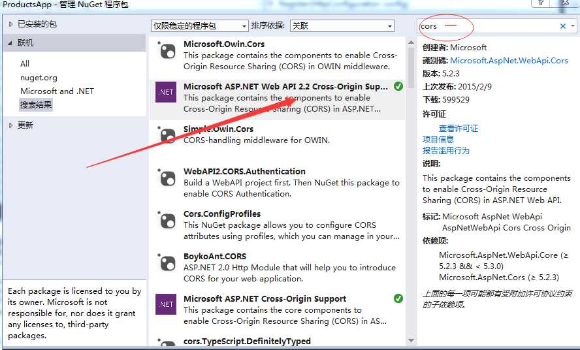Screen dimensions: 580x350
Task: Select the Microsoft.Owin.Cors package title
Action: pos(224,44)
